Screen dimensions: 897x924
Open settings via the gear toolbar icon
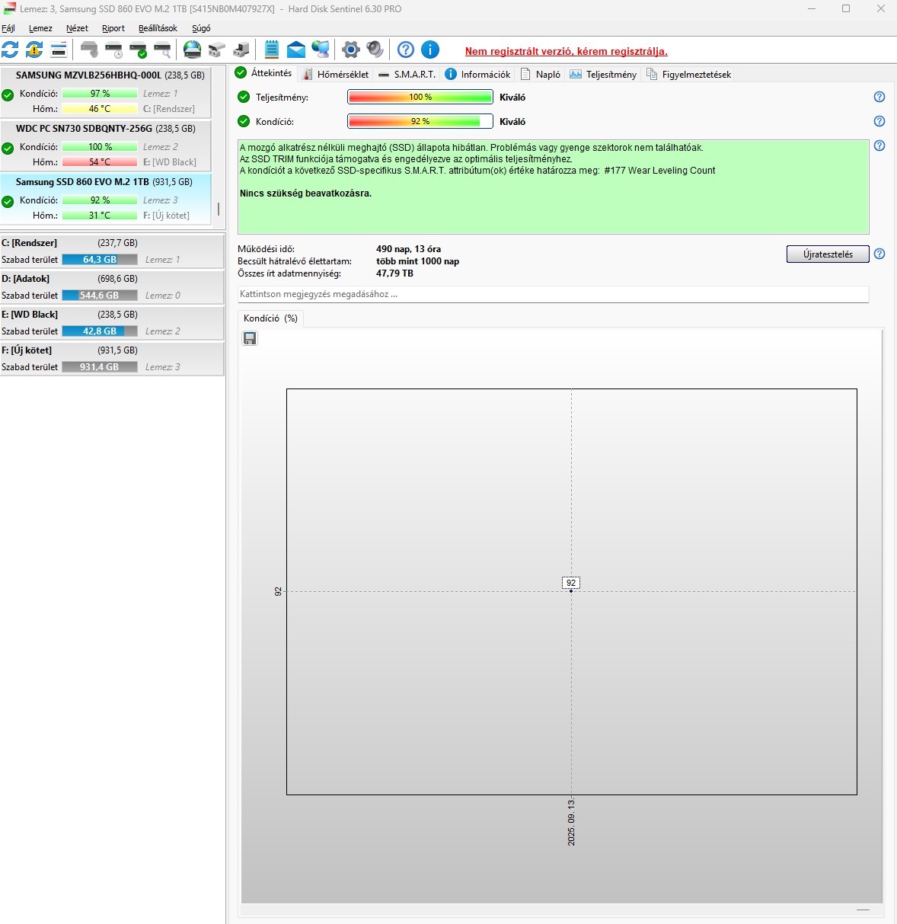pyautogui.click(x=351, y=50)
